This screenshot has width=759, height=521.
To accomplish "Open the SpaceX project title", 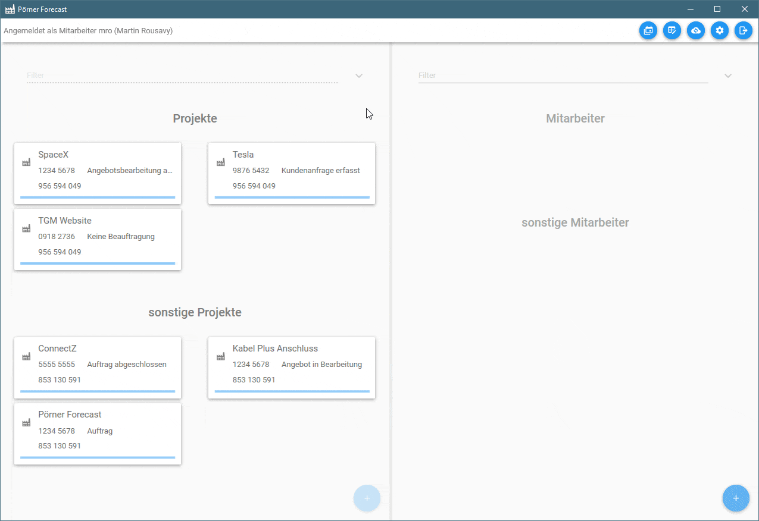I will [x=54, y=155].
